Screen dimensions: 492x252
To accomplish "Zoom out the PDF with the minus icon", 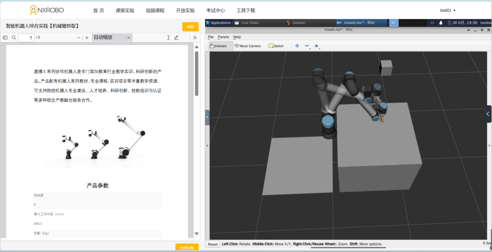I will tap(78, 38).
